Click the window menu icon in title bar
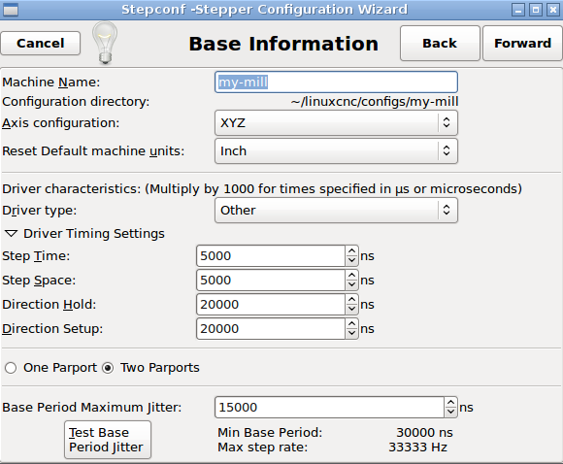The width and height of the screenshot is (563, 464). click(x=11, y=10)
